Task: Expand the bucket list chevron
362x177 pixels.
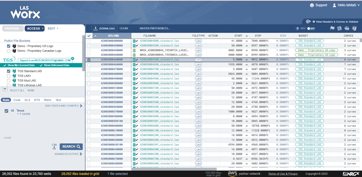Action: click(x=5, y=89)
